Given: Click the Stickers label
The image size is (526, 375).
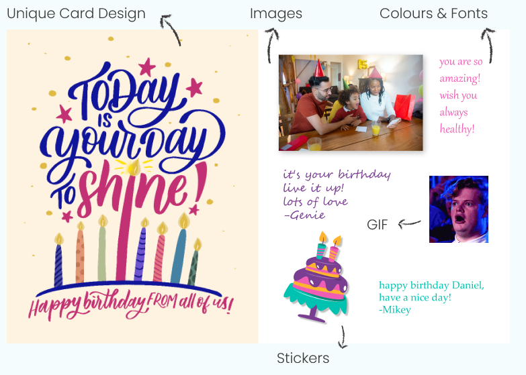Looking at the screenshot, I should pos(303,358).
